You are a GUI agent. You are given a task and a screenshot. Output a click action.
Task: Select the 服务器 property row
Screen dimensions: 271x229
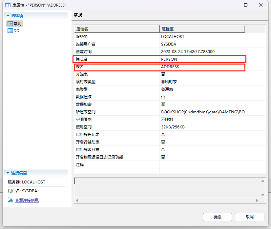click(170, 37)
